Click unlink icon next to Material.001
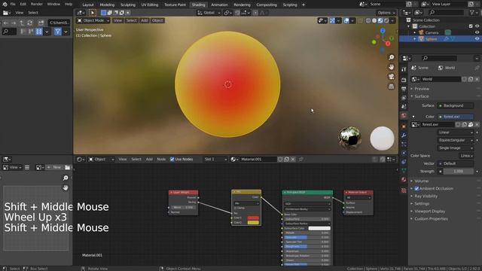482x271 pixels. coord(293,159)
